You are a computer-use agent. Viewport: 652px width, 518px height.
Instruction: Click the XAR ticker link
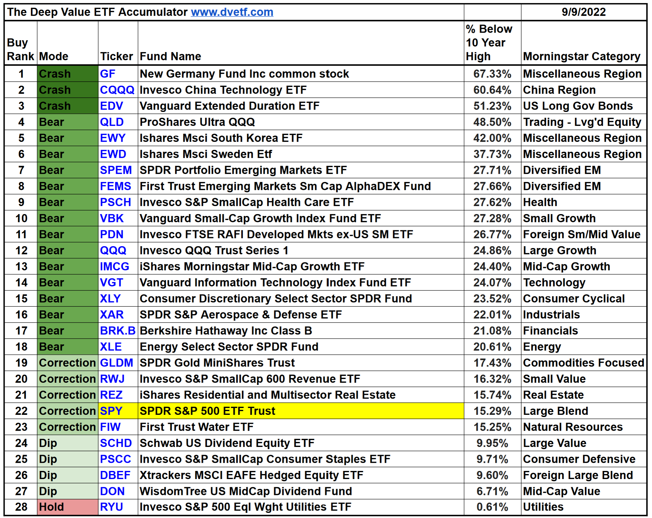pyautogui.click(x=112, y=315)
